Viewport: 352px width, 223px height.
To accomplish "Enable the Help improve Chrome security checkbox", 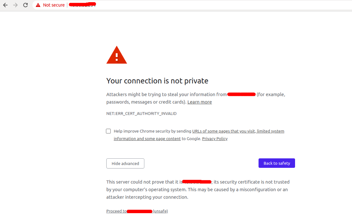I will (x=108, y=131).
